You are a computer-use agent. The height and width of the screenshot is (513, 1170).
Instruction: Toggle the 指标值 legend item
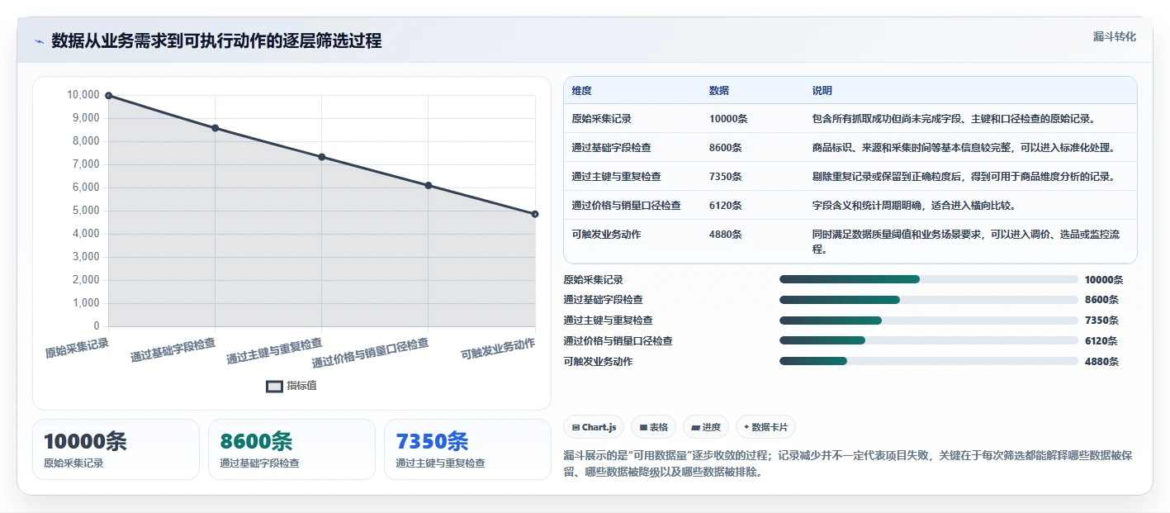(291, 386)
